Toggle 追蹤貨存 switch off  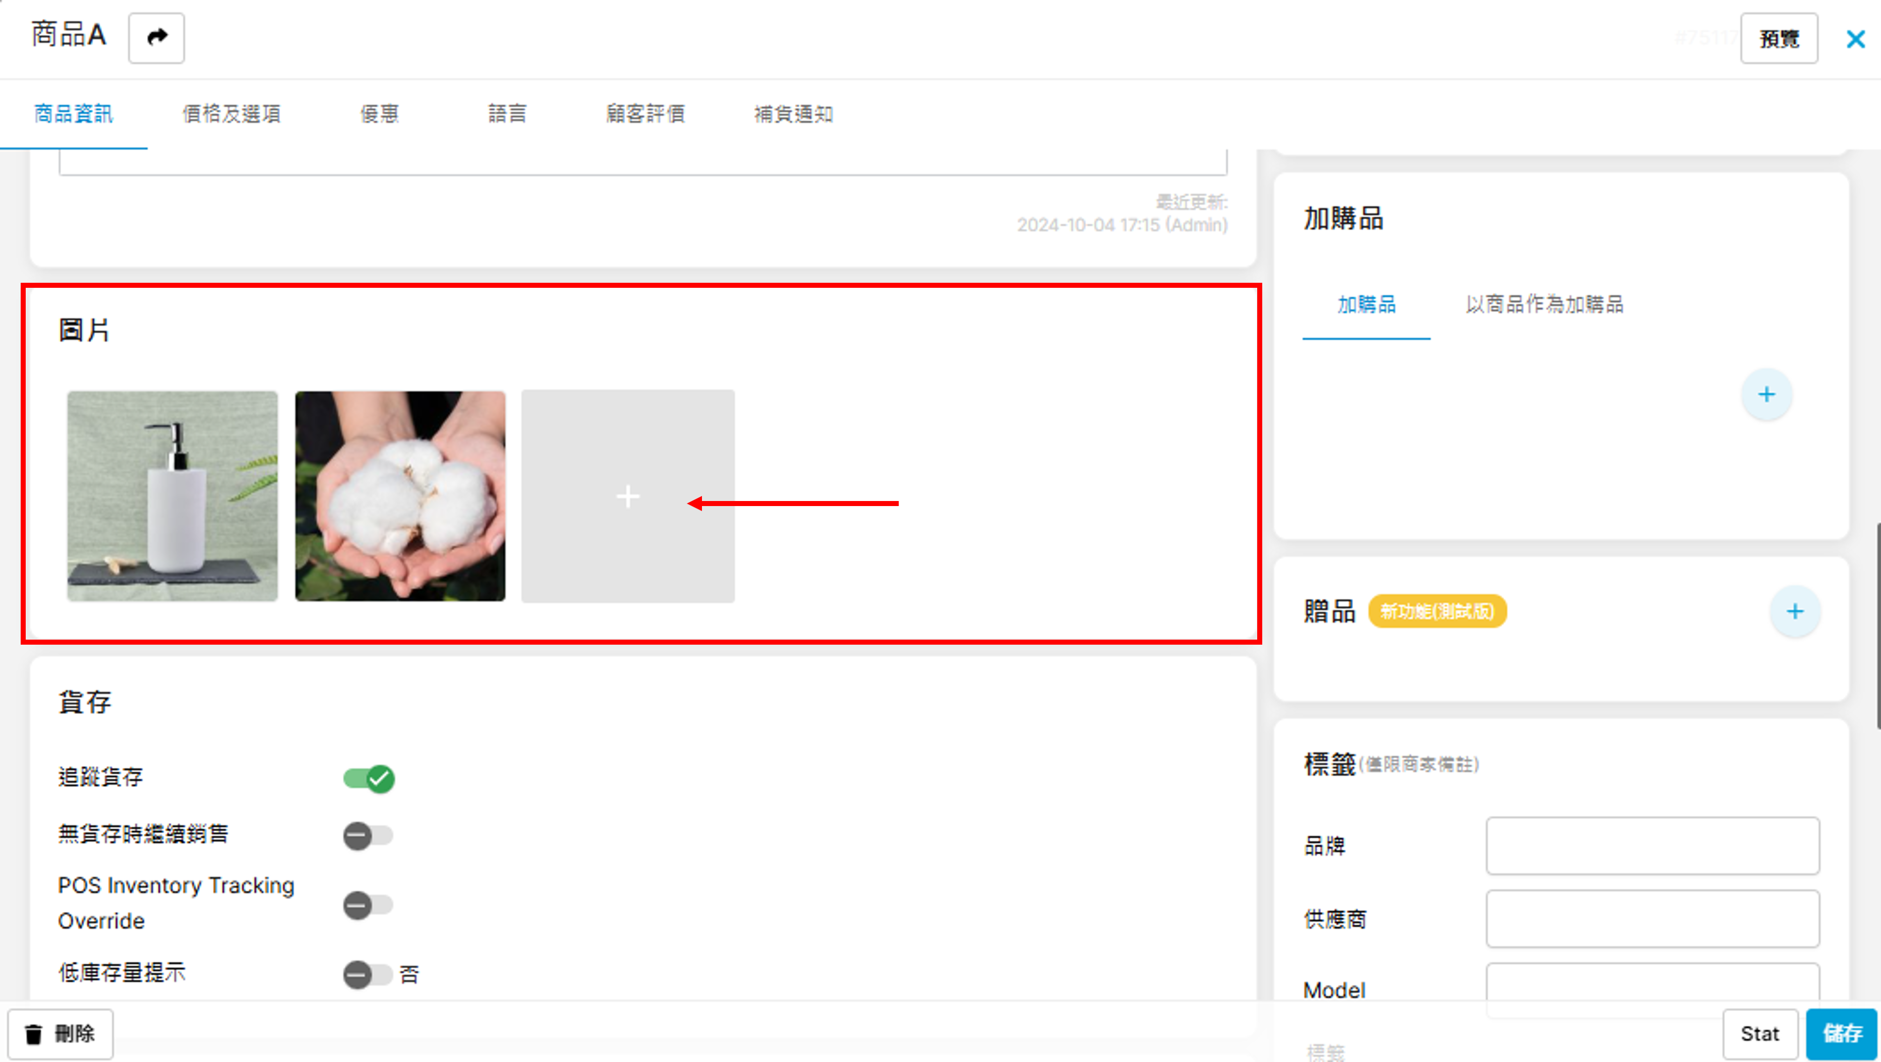pos(369,778)
